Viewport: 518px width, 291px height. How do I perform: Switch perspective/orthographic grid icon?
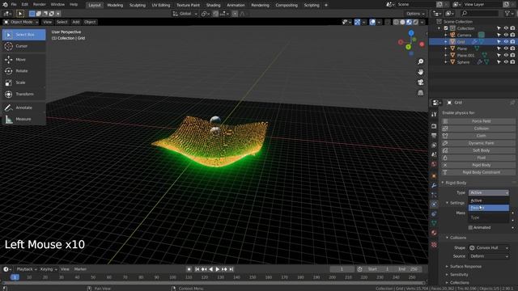tap(421, 93)
